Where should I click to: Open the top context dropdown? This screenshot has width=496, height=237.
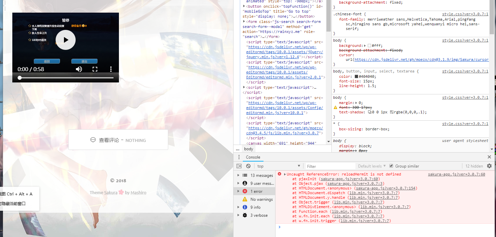click(279, 166)
